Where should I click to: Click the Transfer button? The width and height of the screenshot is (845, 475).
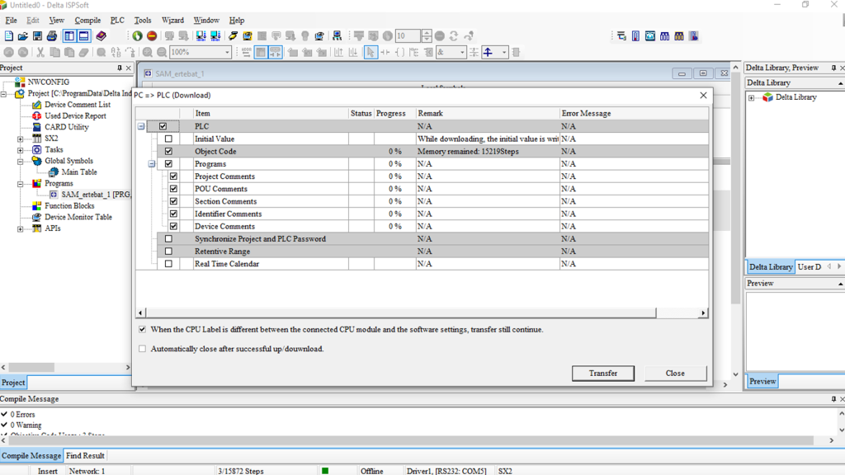[603, 374]
